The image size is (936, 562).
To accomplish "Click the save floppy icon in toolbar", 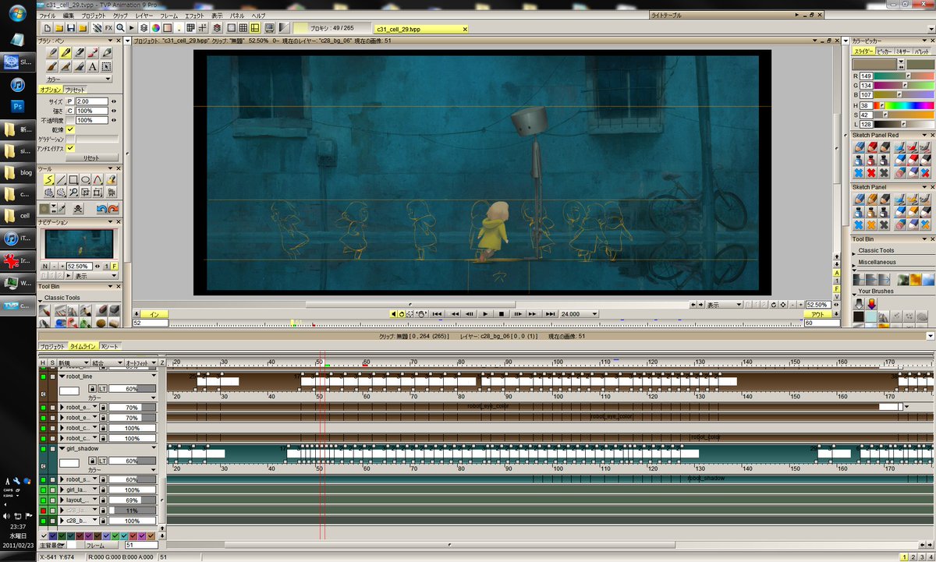I will pos(71,28).
